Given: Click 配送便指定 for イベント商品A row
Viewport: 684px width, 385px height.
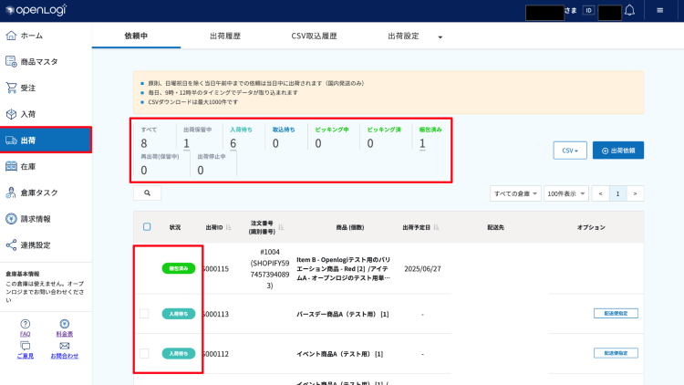Looking at the screenshot, I should 616,353.
